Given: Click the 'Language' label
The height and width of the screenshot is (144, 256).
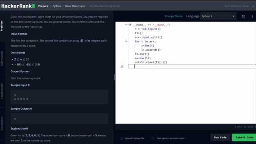Looking at the screenshot, I should pos(193,16).
